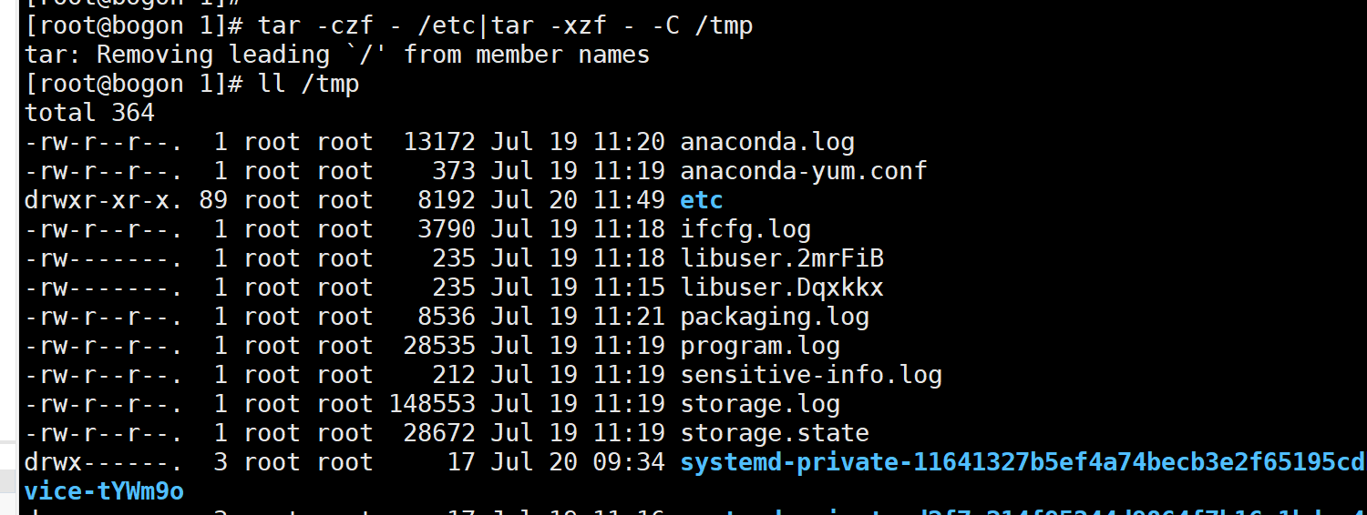The image size is (1367, 515).
Task: Click the libuser.2mrFiB filename
Action: point(782,258)
